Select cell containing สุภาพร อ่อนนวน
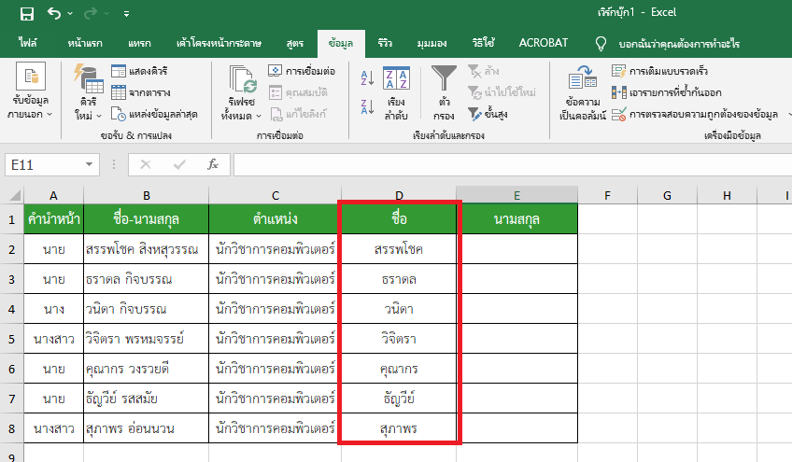This screenshot has height=462, width=792. tap(146, 428)
